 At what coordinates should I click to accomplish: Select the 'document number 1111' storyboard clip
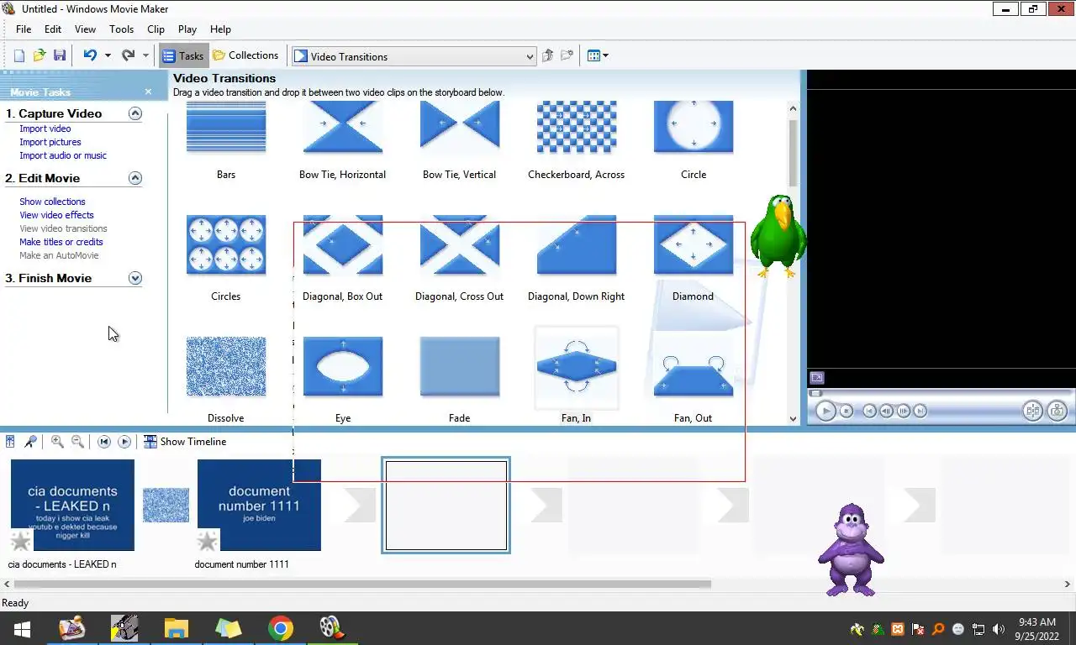click(259, 505)
